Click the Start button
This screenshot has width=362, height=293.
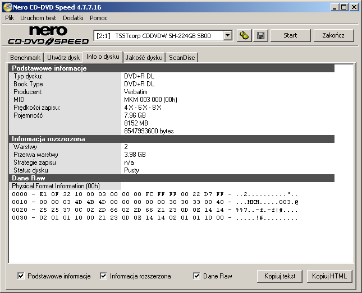click(x=290, y=35)
